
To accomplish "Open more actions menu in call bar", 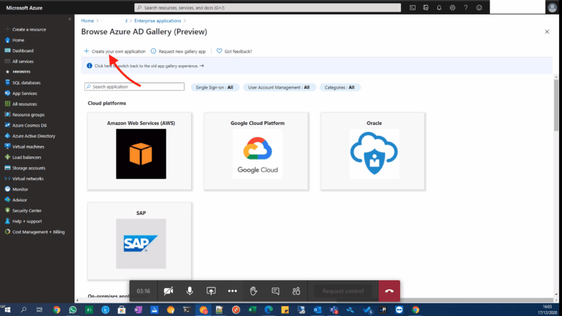I will tap(232, 291).
